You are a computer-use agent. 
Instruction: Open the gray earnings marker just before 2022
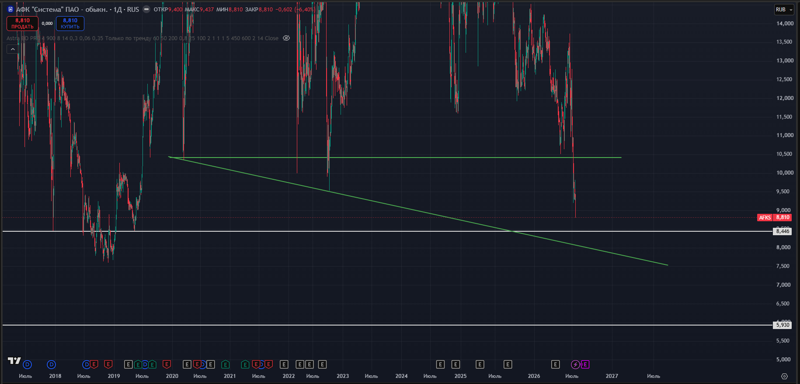284,364
